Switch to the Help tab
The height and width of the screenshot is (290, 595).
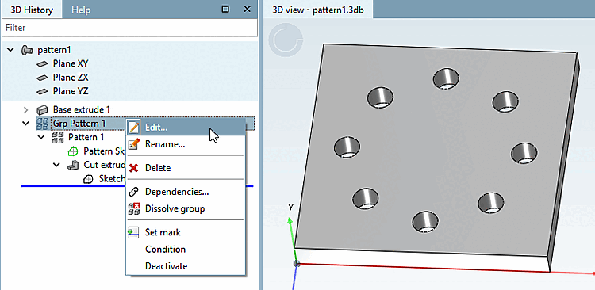coord(81,10)
